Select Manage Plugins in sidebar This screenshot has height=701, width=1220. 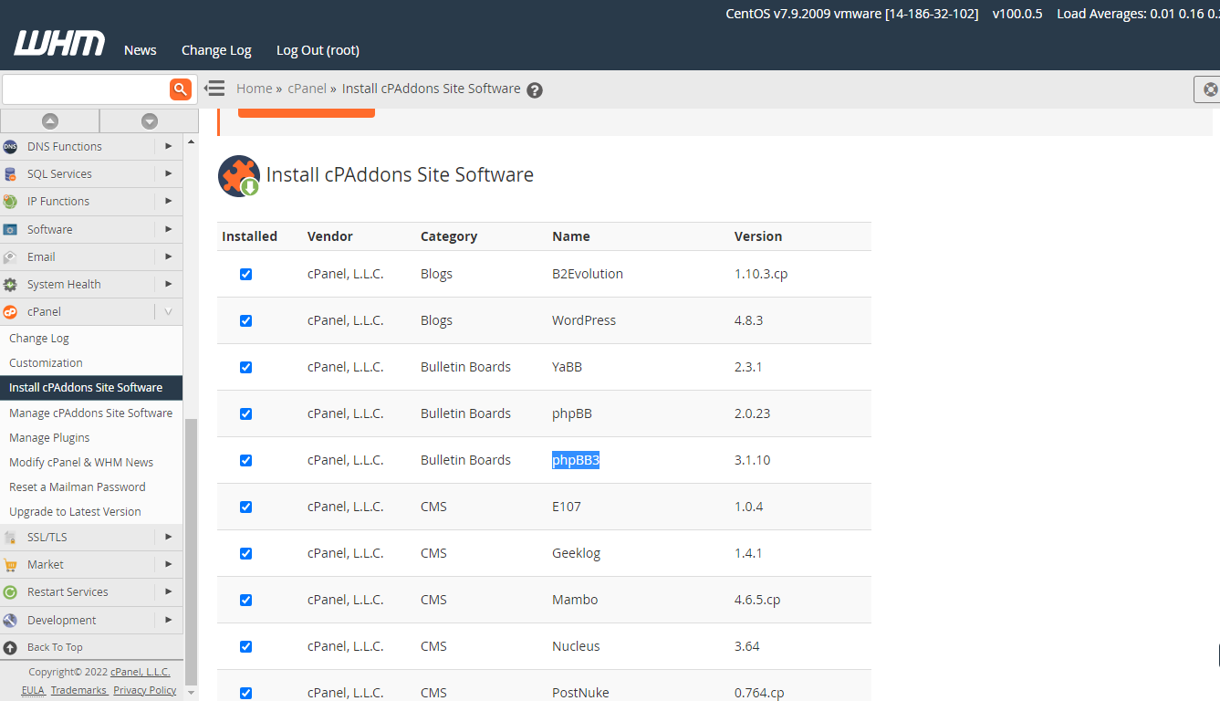49,437
